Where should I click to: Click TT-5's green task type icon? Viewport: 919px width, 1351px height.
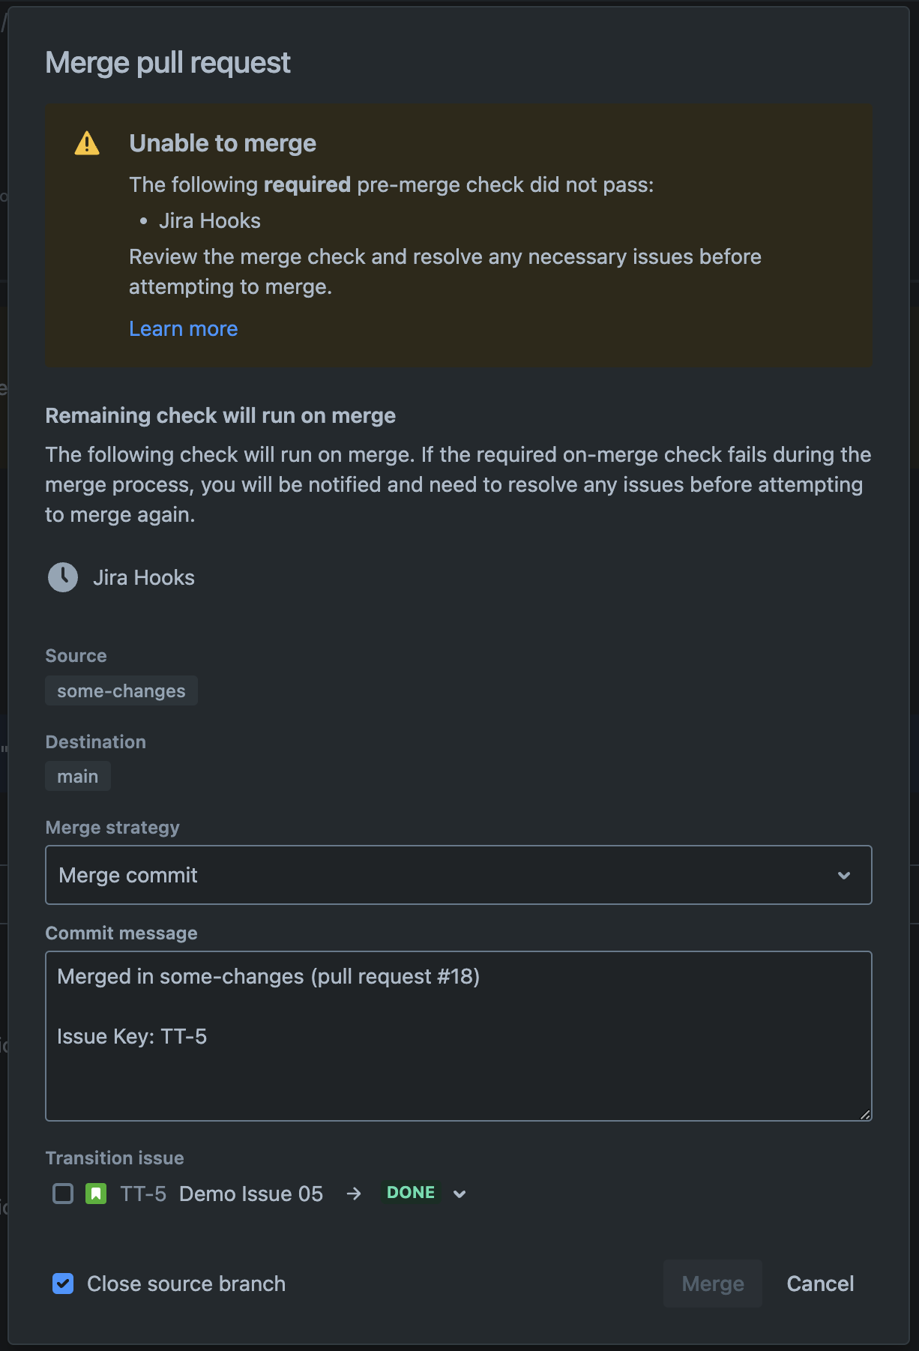95,1193
